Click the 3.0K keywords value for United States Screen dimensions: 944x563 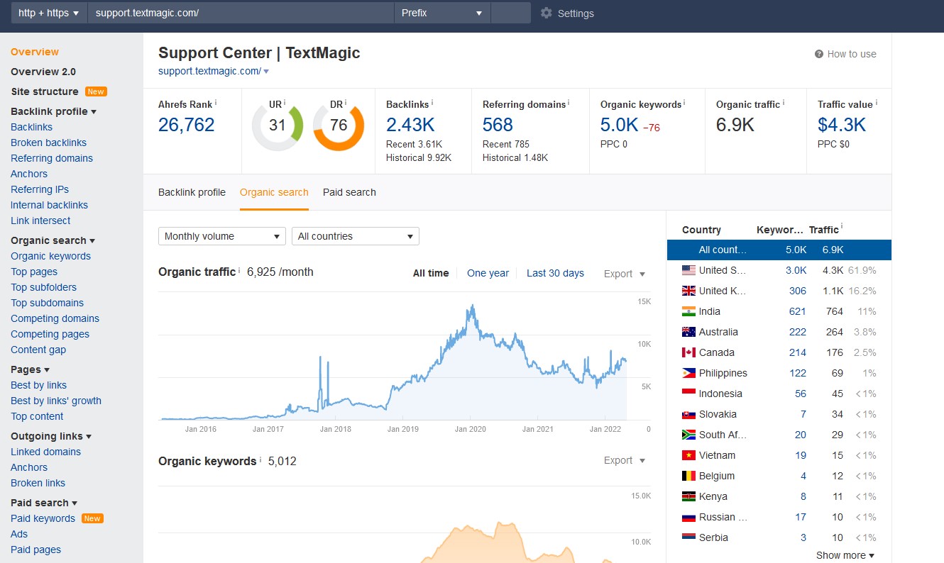796,270
